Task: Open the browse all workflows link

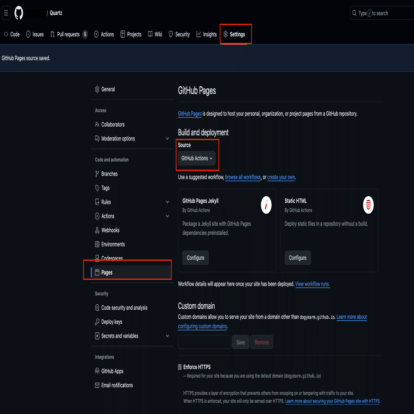Action: (243, 177)
